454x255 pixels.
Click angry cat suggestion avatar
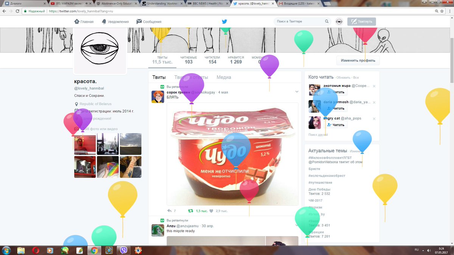tap(314, 122)
